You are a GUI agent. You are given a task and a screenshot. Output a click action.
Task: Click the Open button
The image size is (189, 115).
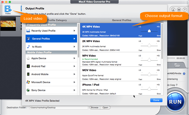point(105,107)
